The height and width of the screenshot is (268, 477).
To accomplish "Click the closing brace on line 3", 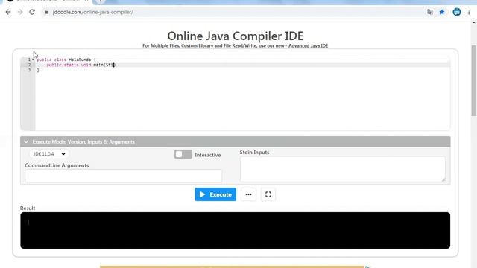I will point(38,70).
